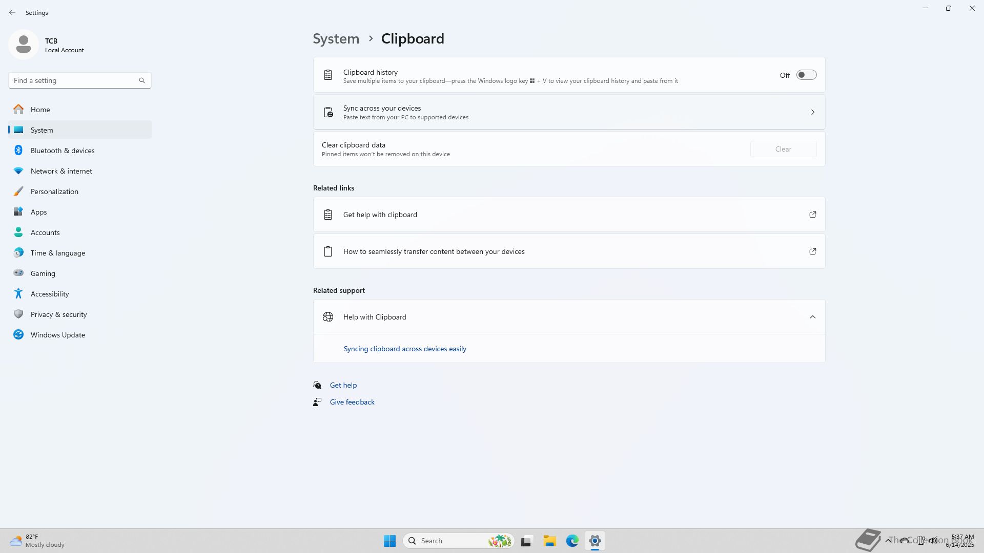Open the seamless transfer content external link icon
984x553 pixels.
(812, 251)
